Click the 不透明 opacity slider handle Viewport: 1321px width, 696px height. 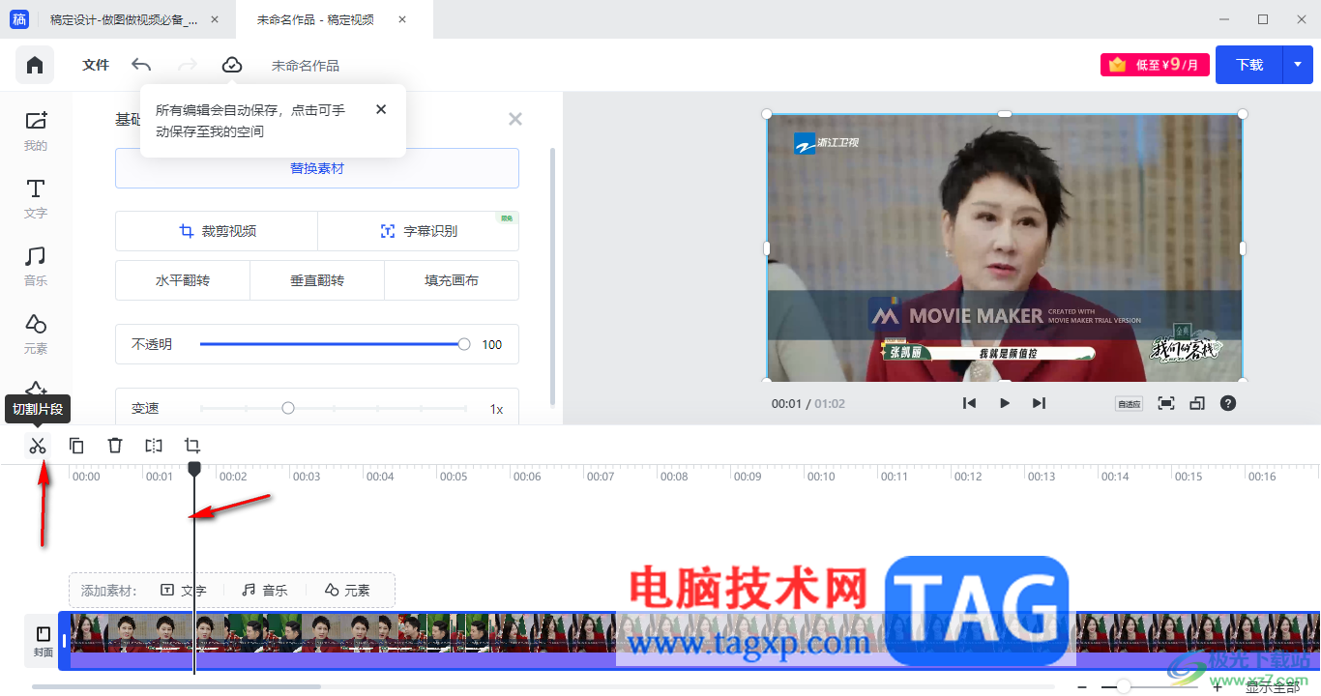tap(464, 344)
